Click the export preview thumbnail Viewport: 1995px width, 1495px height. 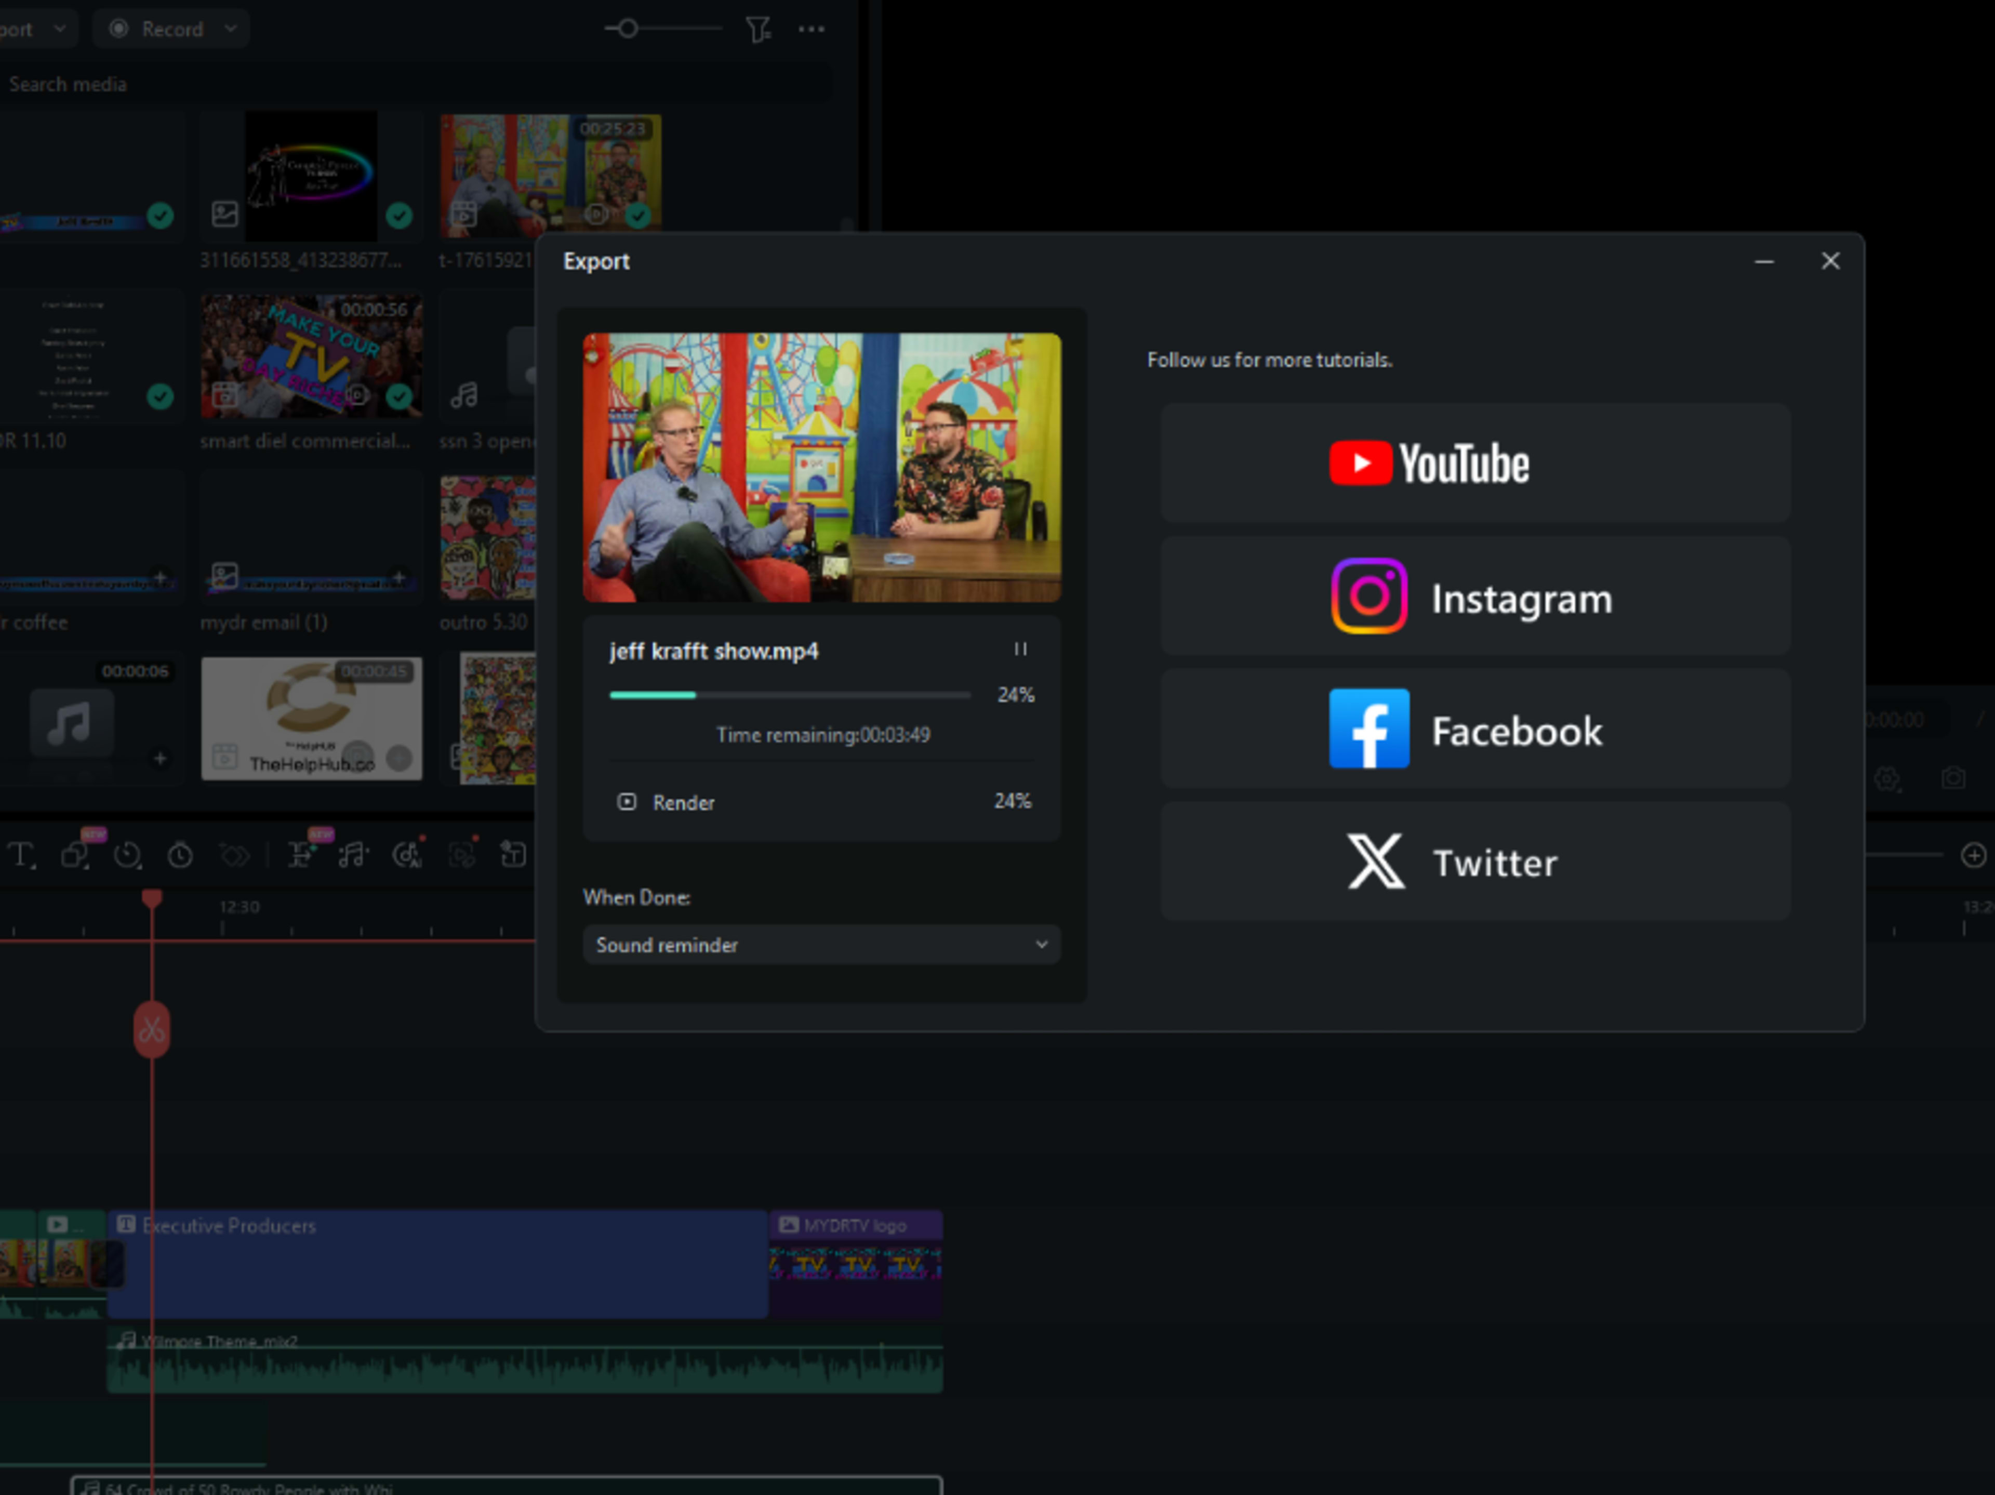tap(821, 467)
